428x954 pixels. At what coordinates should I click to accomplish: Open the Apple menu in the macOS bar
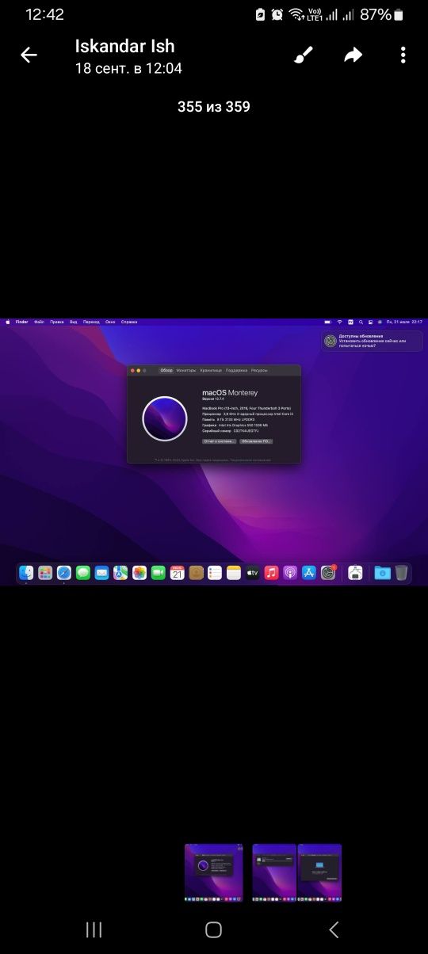8,322
